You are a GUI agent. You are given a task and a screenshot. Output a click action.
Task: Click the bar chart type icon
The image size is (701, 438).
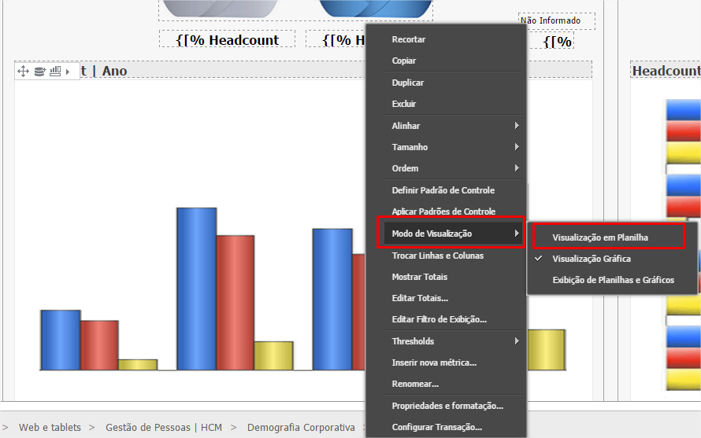pos(55,72)
